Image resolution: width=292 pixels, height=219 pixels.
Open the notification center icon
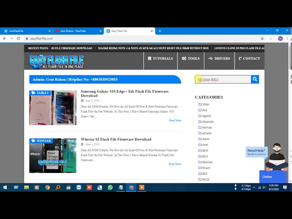pyautogui.click(x=285, y=188)
